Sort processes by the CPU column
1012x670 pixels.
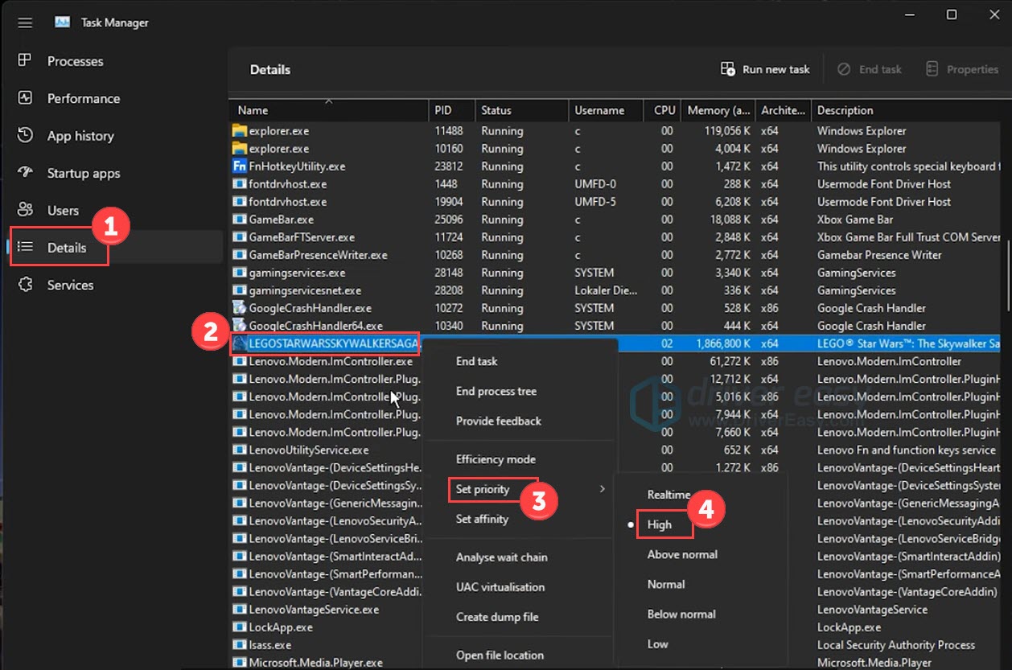(x=663, y=110)
